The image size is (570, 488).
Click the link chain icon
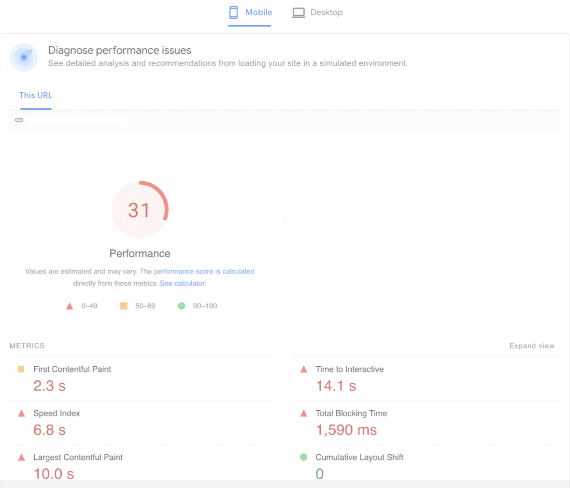19,120
